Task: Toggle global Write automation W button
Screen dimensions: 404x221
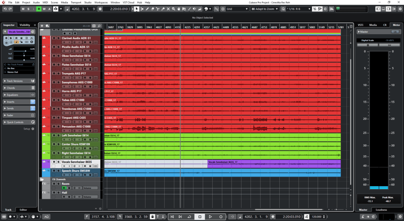Action: tap(44, 9)
